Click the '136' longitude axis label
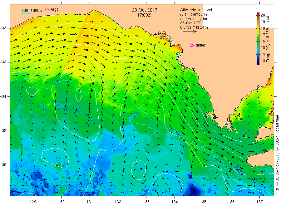Image resolution: width=281 pixels, height=206 pixels. click(231, 202)
